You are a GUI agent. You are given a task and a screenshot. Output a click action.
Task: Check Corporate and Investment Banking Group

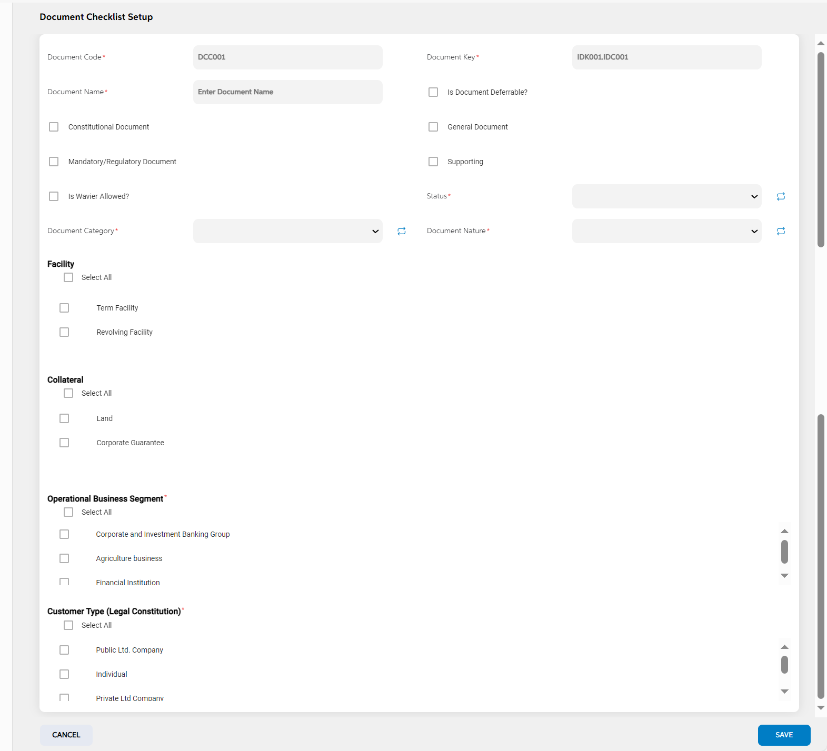[x=64, y=534]
